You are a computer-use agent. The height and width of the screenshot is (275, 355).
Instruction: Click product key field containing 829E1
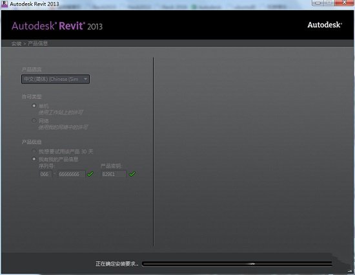(113, 174)
